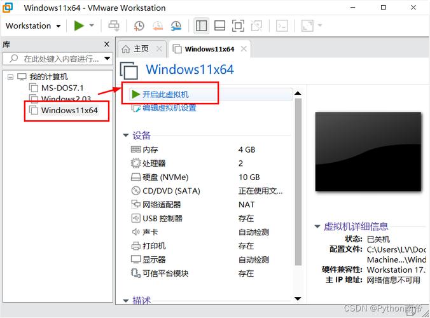Toggle the thumbnail bar view icon

[219, 26]
